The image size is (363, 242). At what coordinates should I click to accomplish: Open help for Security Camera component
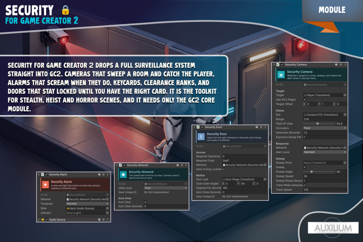[x=336, y=64]
